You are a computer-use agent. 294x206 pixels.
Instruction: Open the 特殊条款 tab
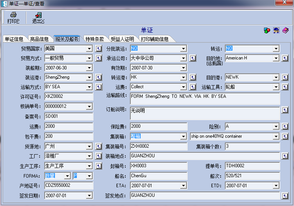(95, 39)
